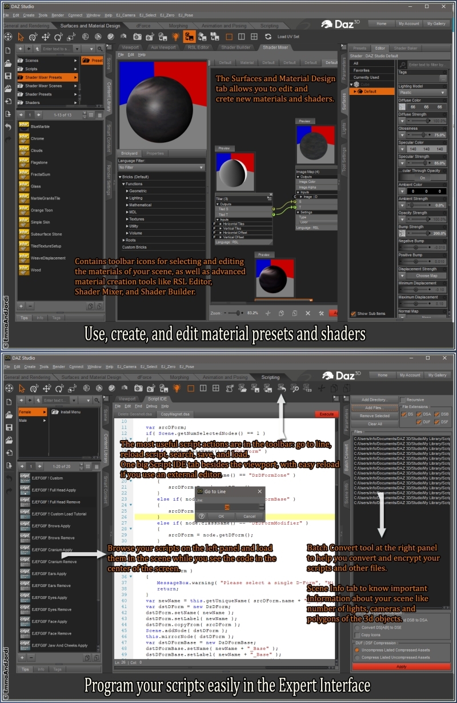Click highlighted orange surface tool icon in toolbar
457x703 pixels.
(189, 37)
